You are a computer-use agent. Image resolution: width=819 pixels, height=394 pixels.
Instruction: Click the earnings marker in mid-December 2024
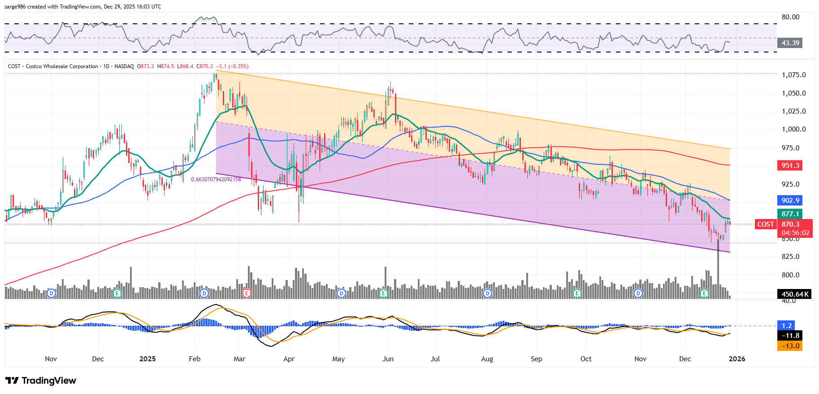coord(117,293)
